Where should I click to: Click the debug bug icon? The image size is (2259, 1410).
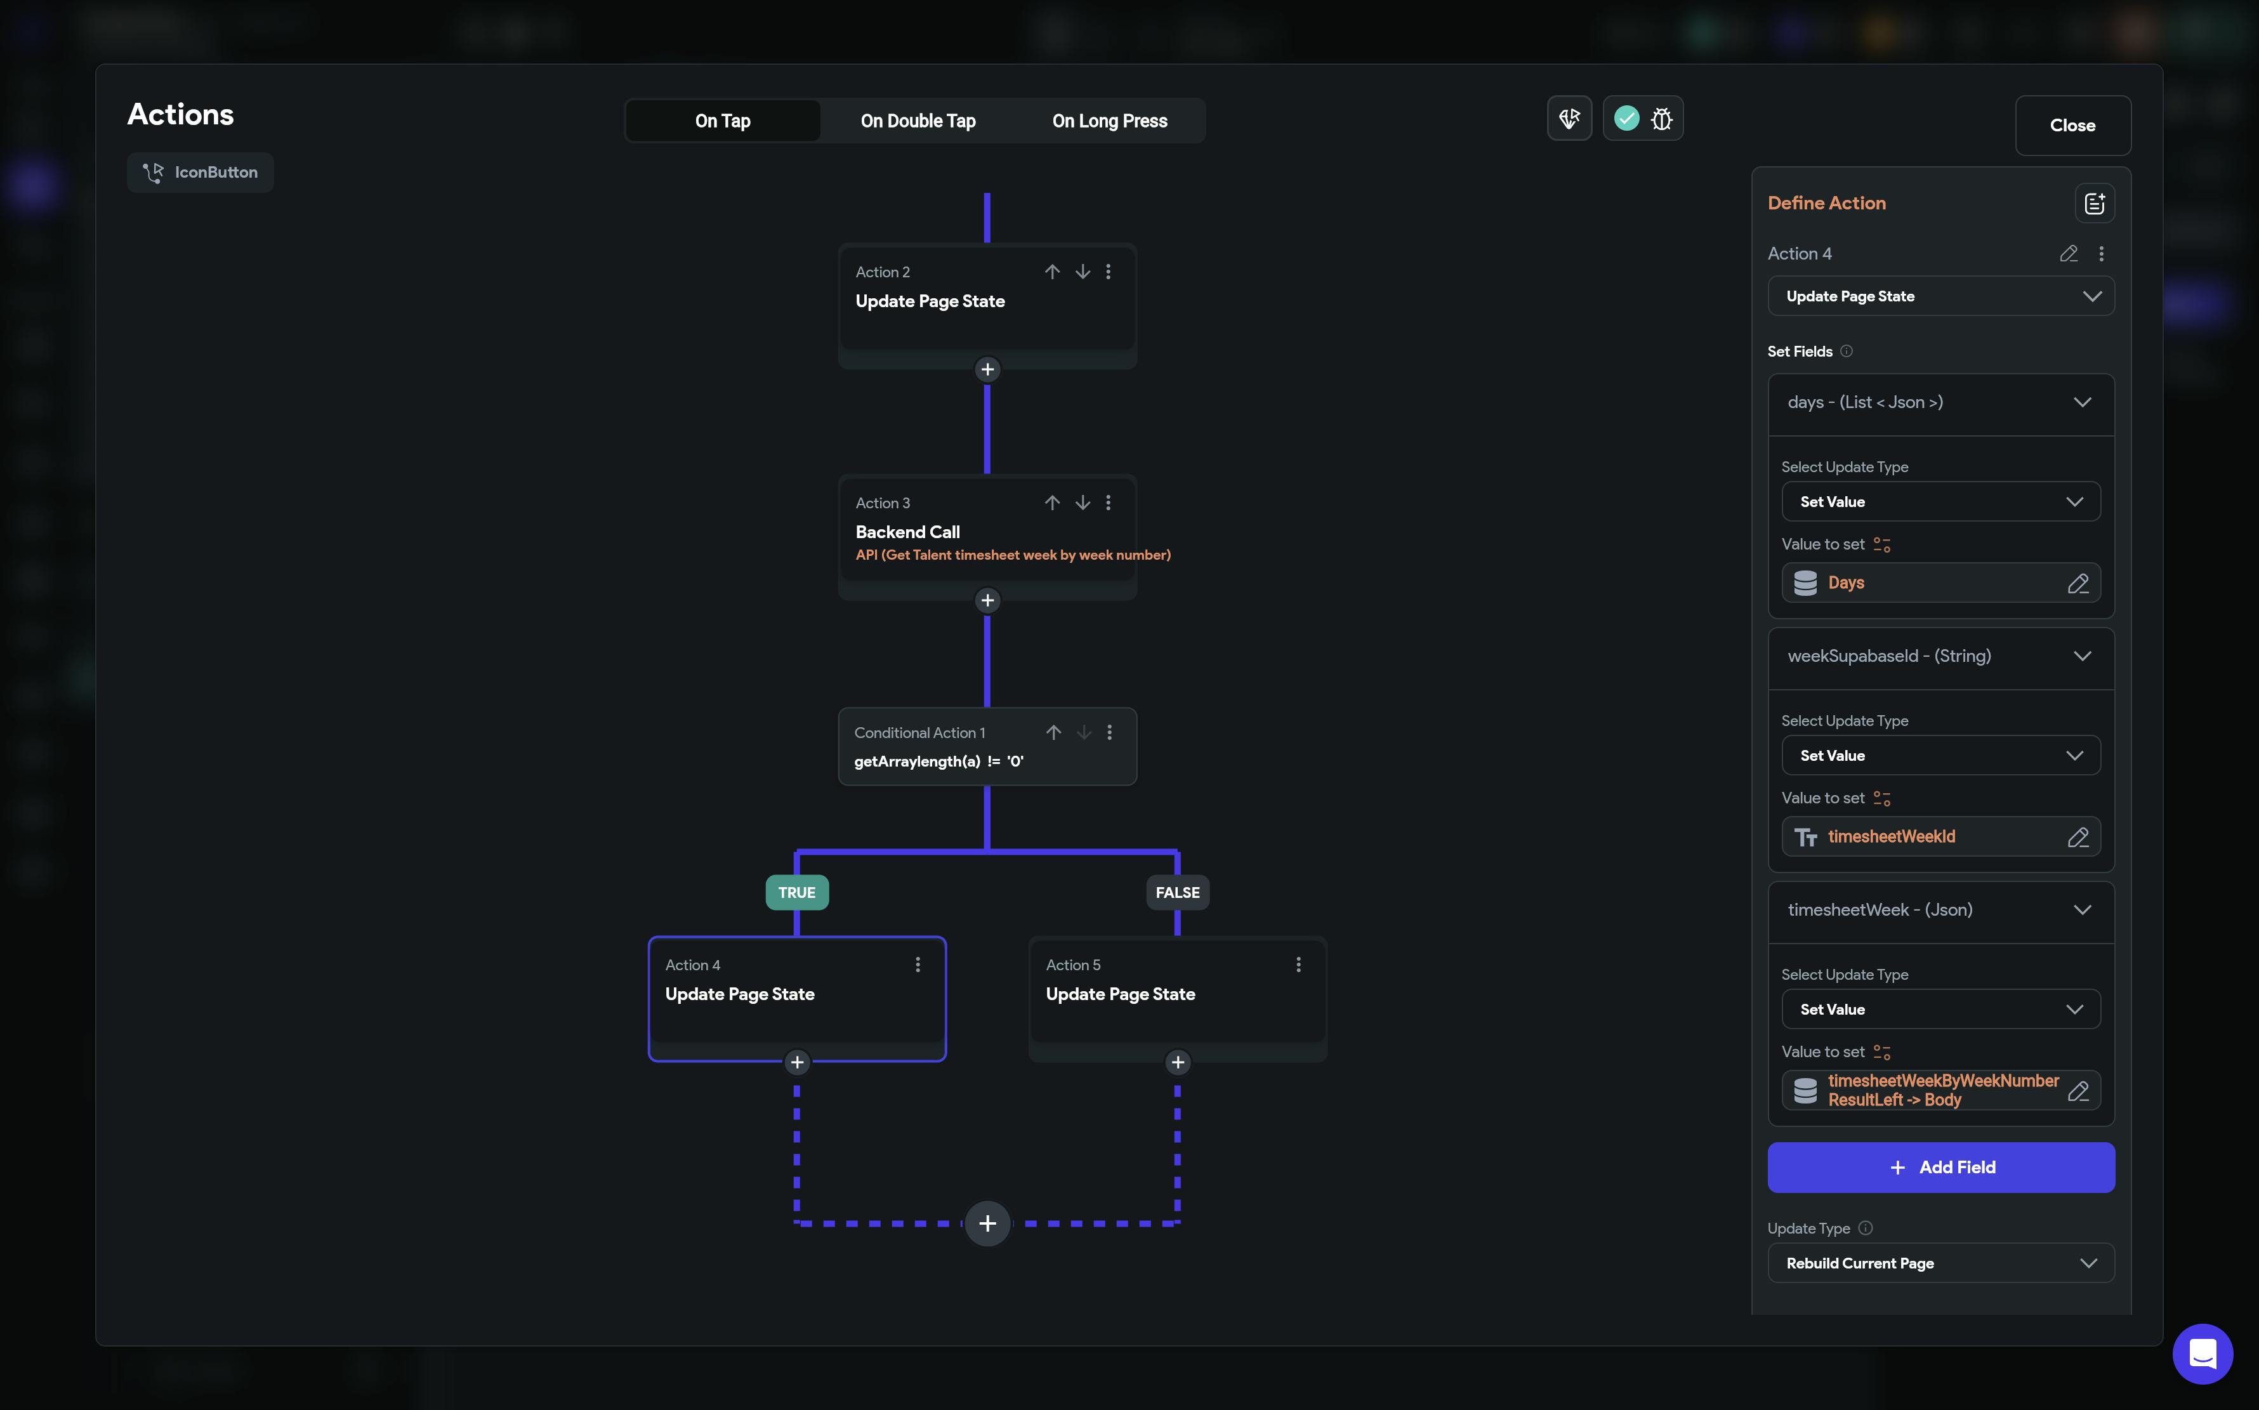coord(1661,119)
